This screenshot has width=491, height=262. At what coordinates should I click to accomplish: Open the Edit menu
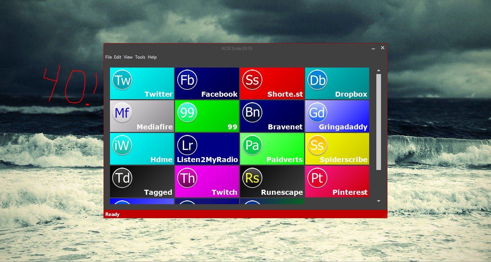(x=118, y=57)
